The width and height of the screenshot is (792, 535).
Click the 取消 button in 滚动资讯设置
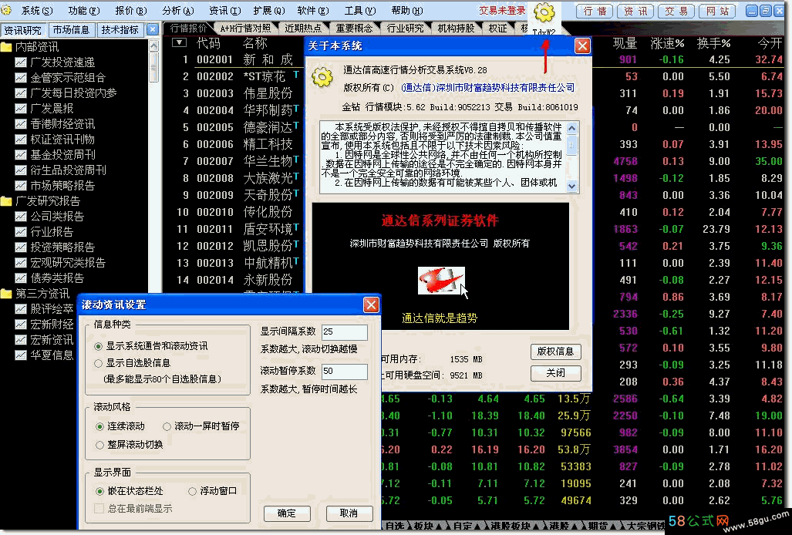click(349, 513)
